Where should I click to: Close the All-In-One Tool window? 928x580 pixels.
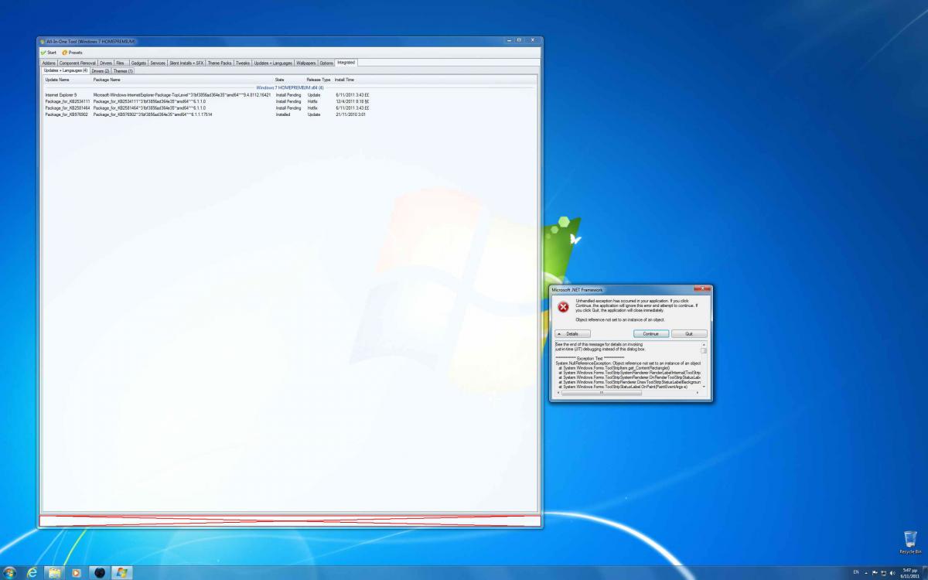pyautogui.click(x=532, y=40)
